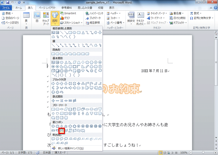Switch to the 表示 tab

[x=112, y=8]
